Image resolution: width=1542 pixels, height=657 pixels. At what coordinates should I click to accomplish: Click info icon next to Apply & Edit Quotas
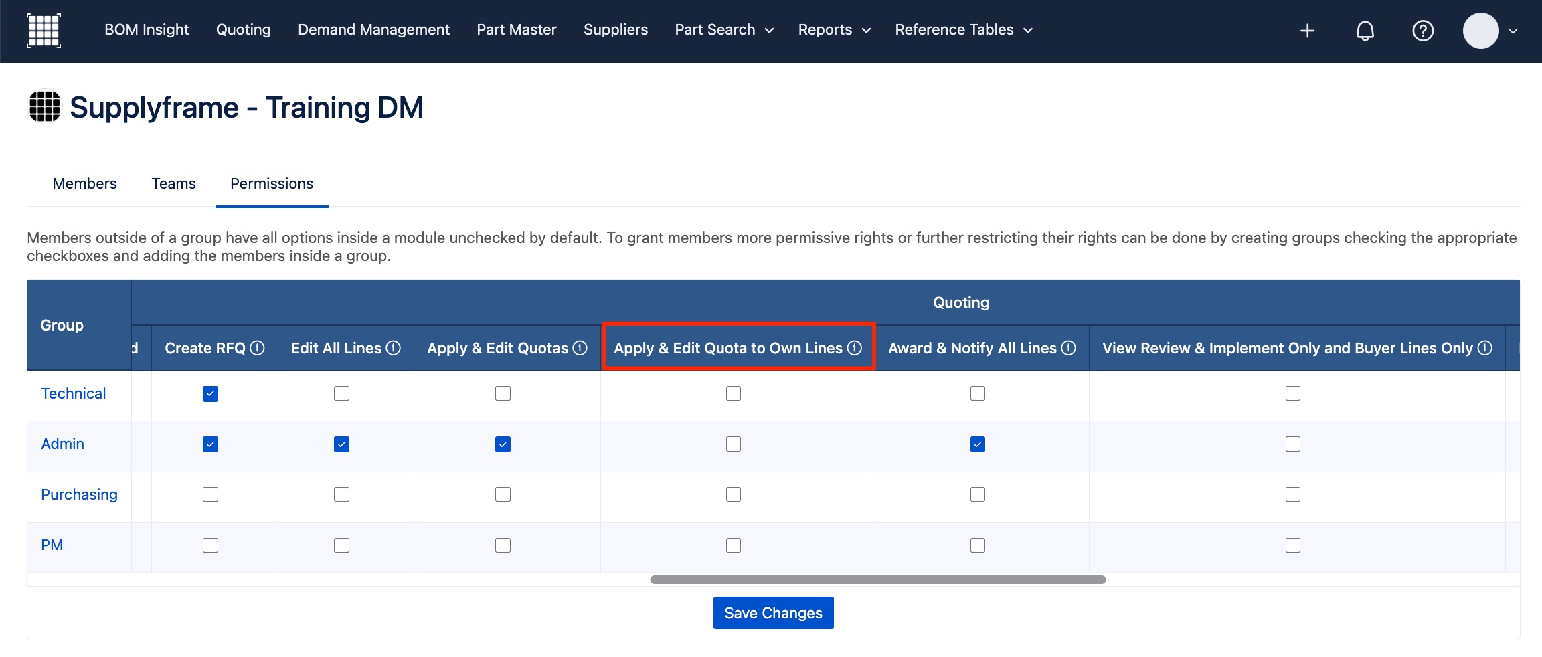[x=580, y=348]
